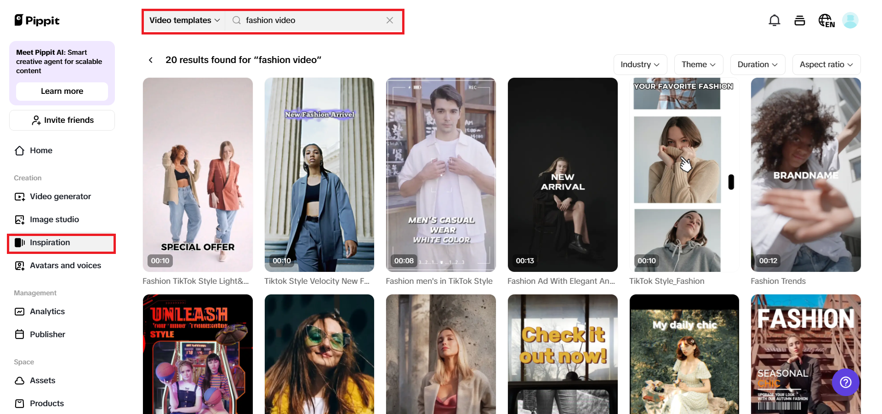The height and width of the screenshot is (414, 882).
Task: Click the Publisher calendar icon
Action: (19, 334)
